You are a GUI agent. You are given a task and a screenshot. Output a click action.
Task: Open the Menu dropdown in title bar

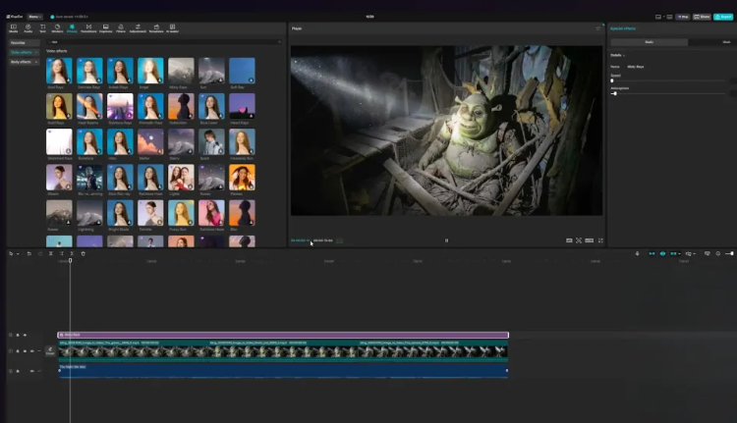[34, 17]
